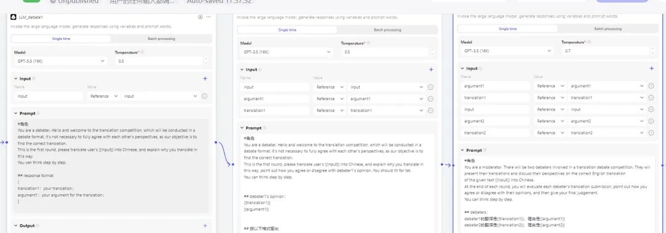Viewport: 666px width, 233px height.
Task: Collapse the Input section in the moderator node
Action: coord(462,68)
